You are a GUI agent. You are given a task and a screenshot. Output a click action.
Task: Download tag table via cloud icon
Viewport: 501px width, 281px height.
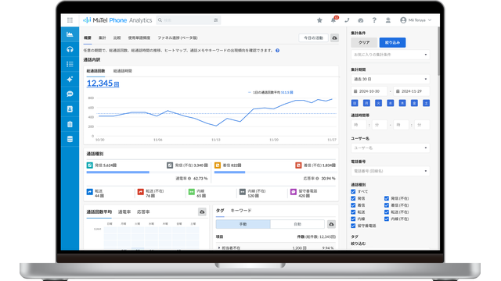pos(331,224)
